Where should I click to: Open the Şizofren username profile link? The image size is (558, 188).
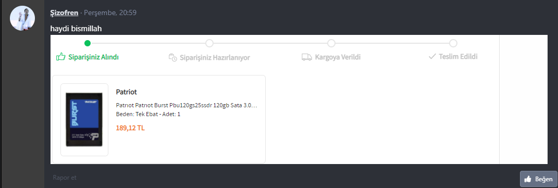(x=65, y=13)
